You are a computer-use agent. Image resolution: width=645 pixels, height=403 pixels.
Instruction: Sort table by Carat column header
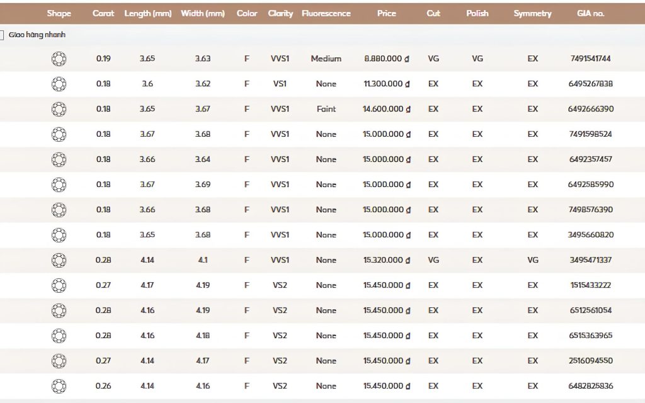[103, 13]
